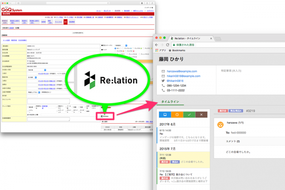Open the @hikarin0816 Twitter link
The image size is (285, 190).
[175, 81]
